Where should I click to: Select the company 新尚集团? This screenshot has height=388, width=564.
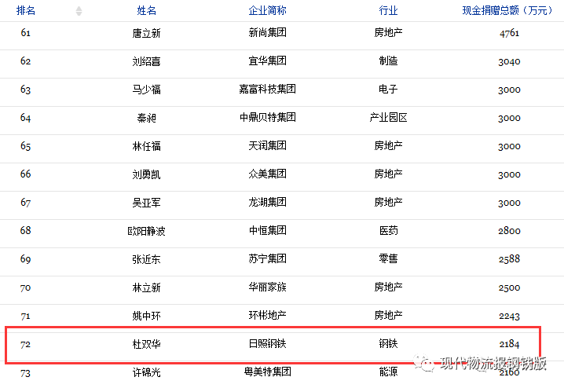pyautogui.click(x=267, y=33)
